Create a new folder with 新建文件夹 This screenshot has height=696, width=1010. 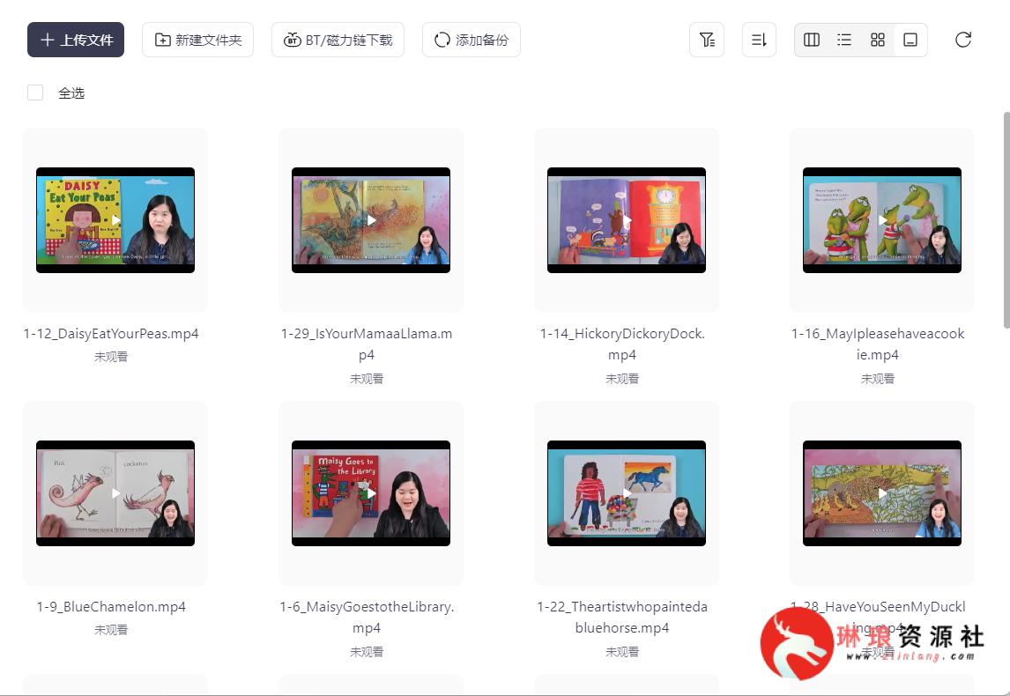pyautogui.click(x=197, y=40)
